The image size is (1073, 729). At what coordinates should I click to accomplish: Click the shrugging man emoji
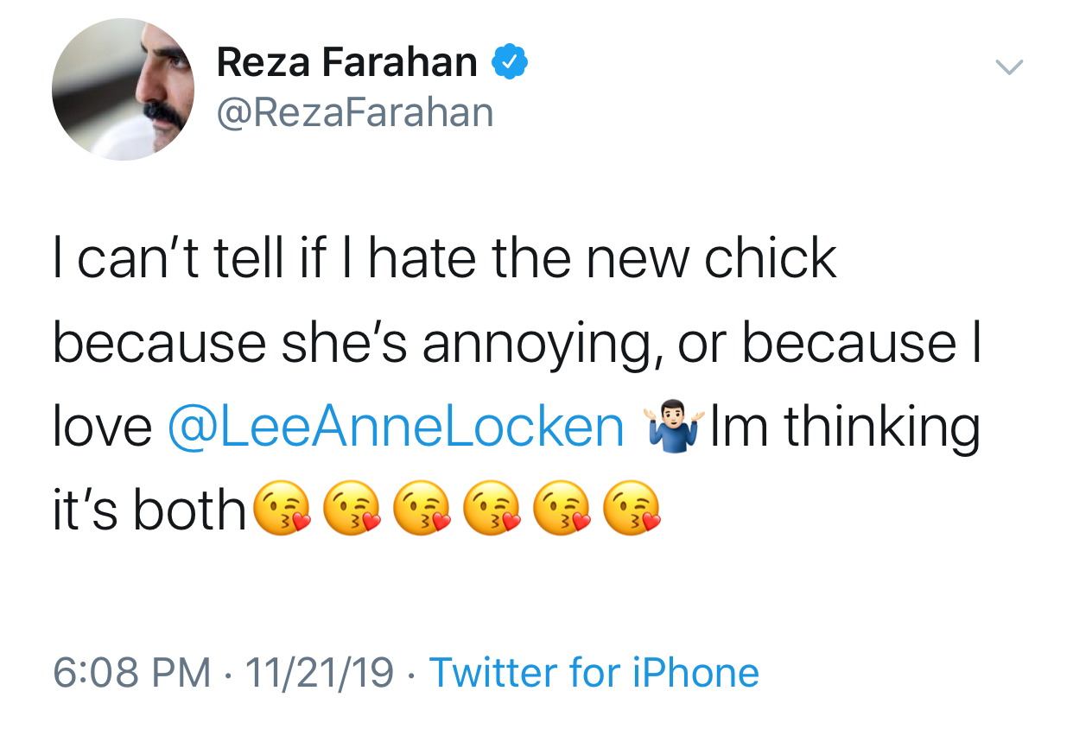point(670,426)
